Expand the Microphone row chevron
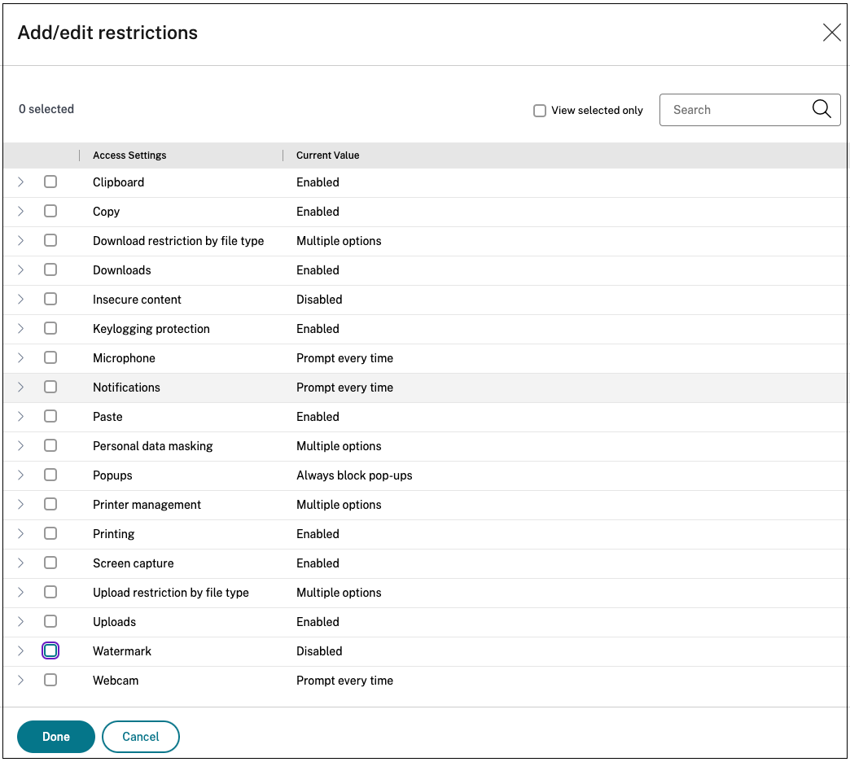Image resolution: width=850 pixels, height=762 pixels. (x=21, y=358)
